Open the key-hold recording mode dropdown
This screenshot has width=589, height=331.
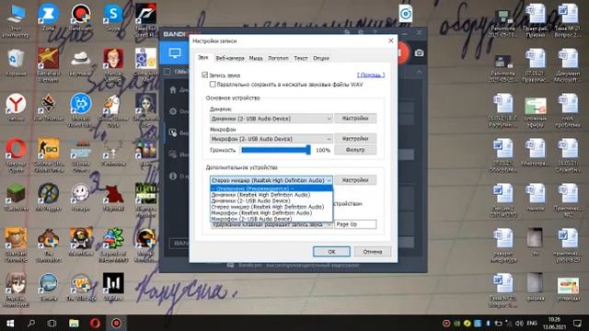[271, 224]
